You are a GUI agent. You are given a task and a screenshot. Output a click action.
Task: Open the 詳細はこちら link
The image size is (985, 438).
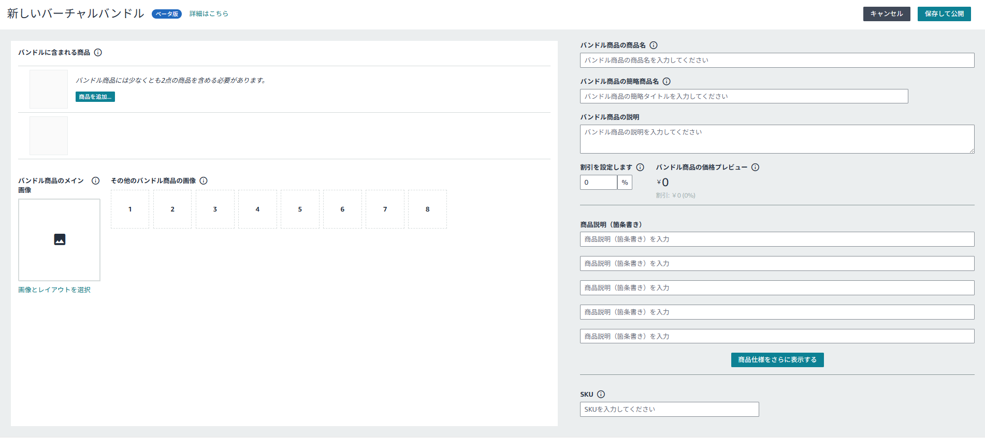(209, 14)
